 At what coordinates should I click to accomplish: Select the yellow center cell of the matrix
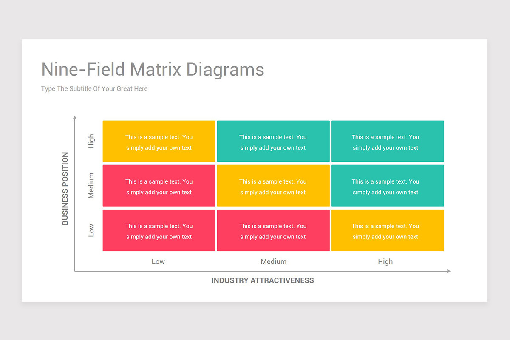tap(273, 186)
